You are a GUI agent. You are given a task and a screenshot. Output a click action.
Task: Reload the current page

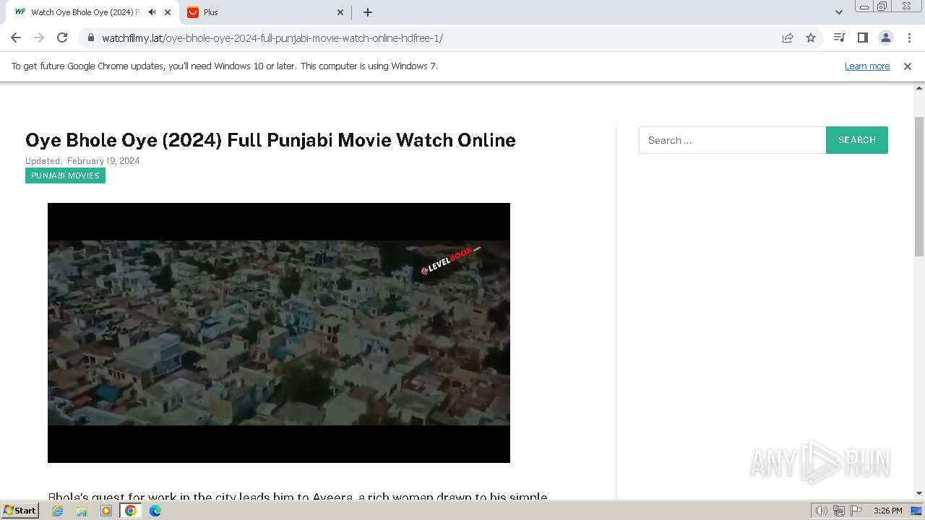(62, 38)
